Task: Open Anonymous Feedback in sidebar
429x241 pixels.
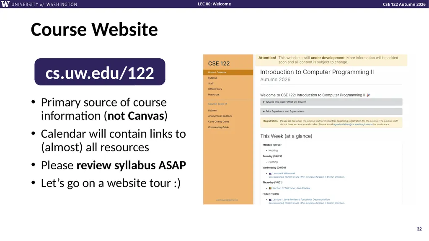Action: click(220, 116)
